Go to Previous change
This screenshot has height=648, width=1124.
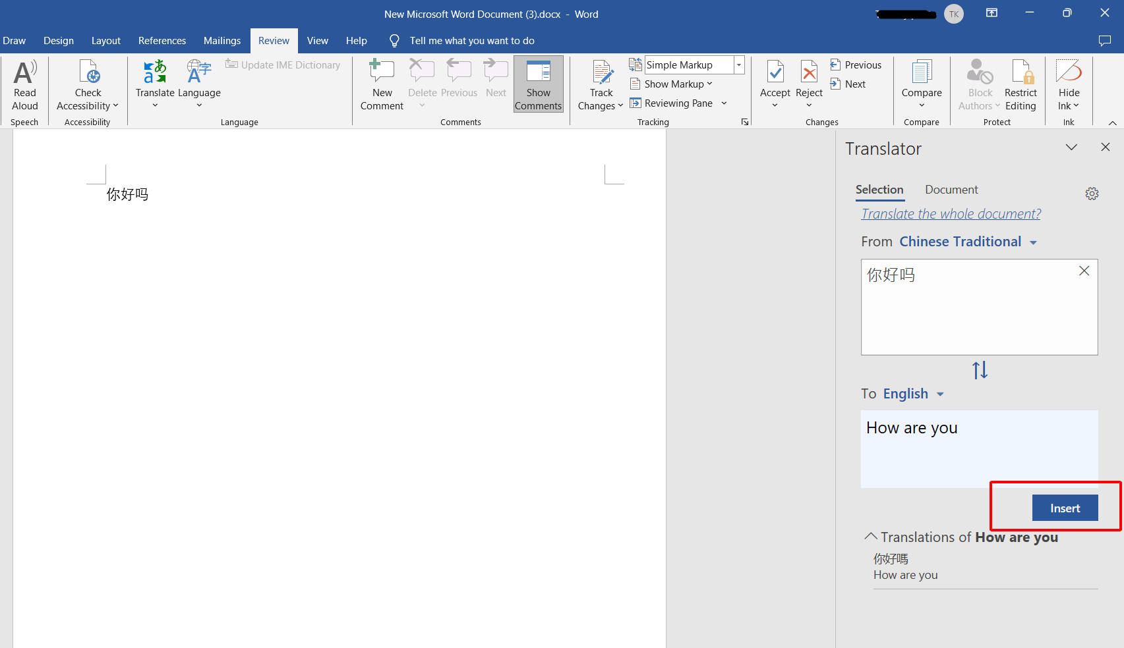coord(856,65)
